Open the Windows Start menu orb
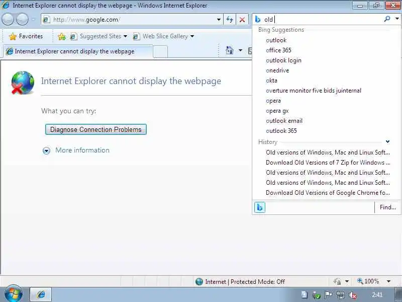402x302 pixels. (x=13, y=294)
